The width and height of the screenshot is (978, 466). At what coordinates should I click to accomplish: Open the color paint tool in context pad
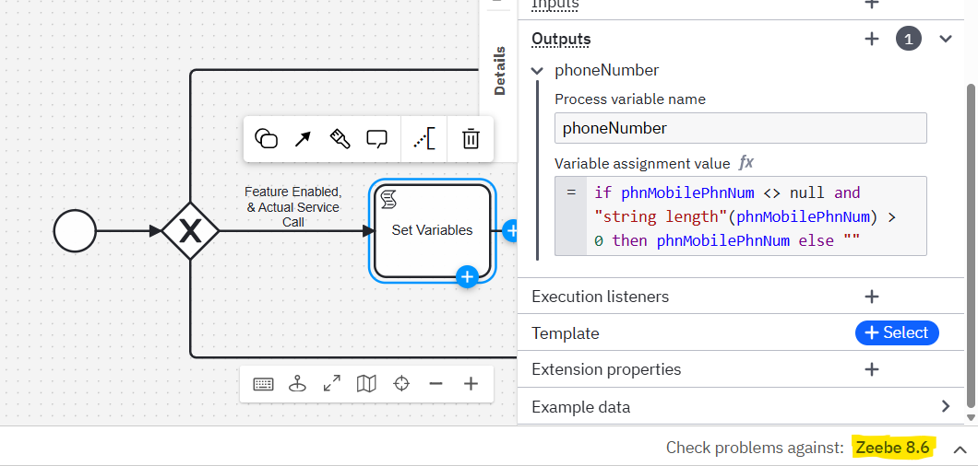point(340,139)
